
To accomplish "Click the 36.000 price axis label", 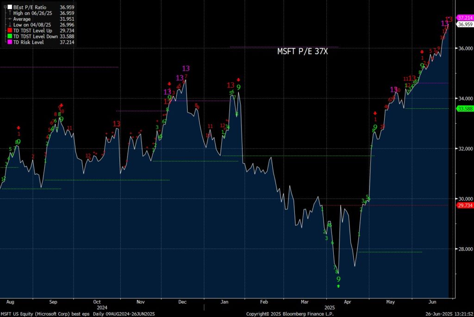I will pyautogui.click(x=465, y=48).
